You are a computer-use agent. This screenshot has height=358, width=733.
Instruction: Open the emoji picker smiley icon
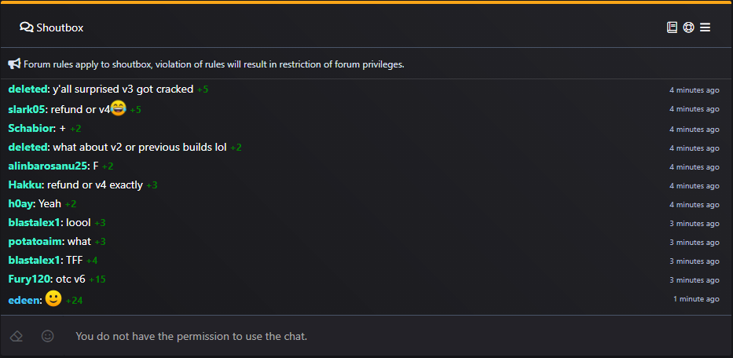click(48, 336)
